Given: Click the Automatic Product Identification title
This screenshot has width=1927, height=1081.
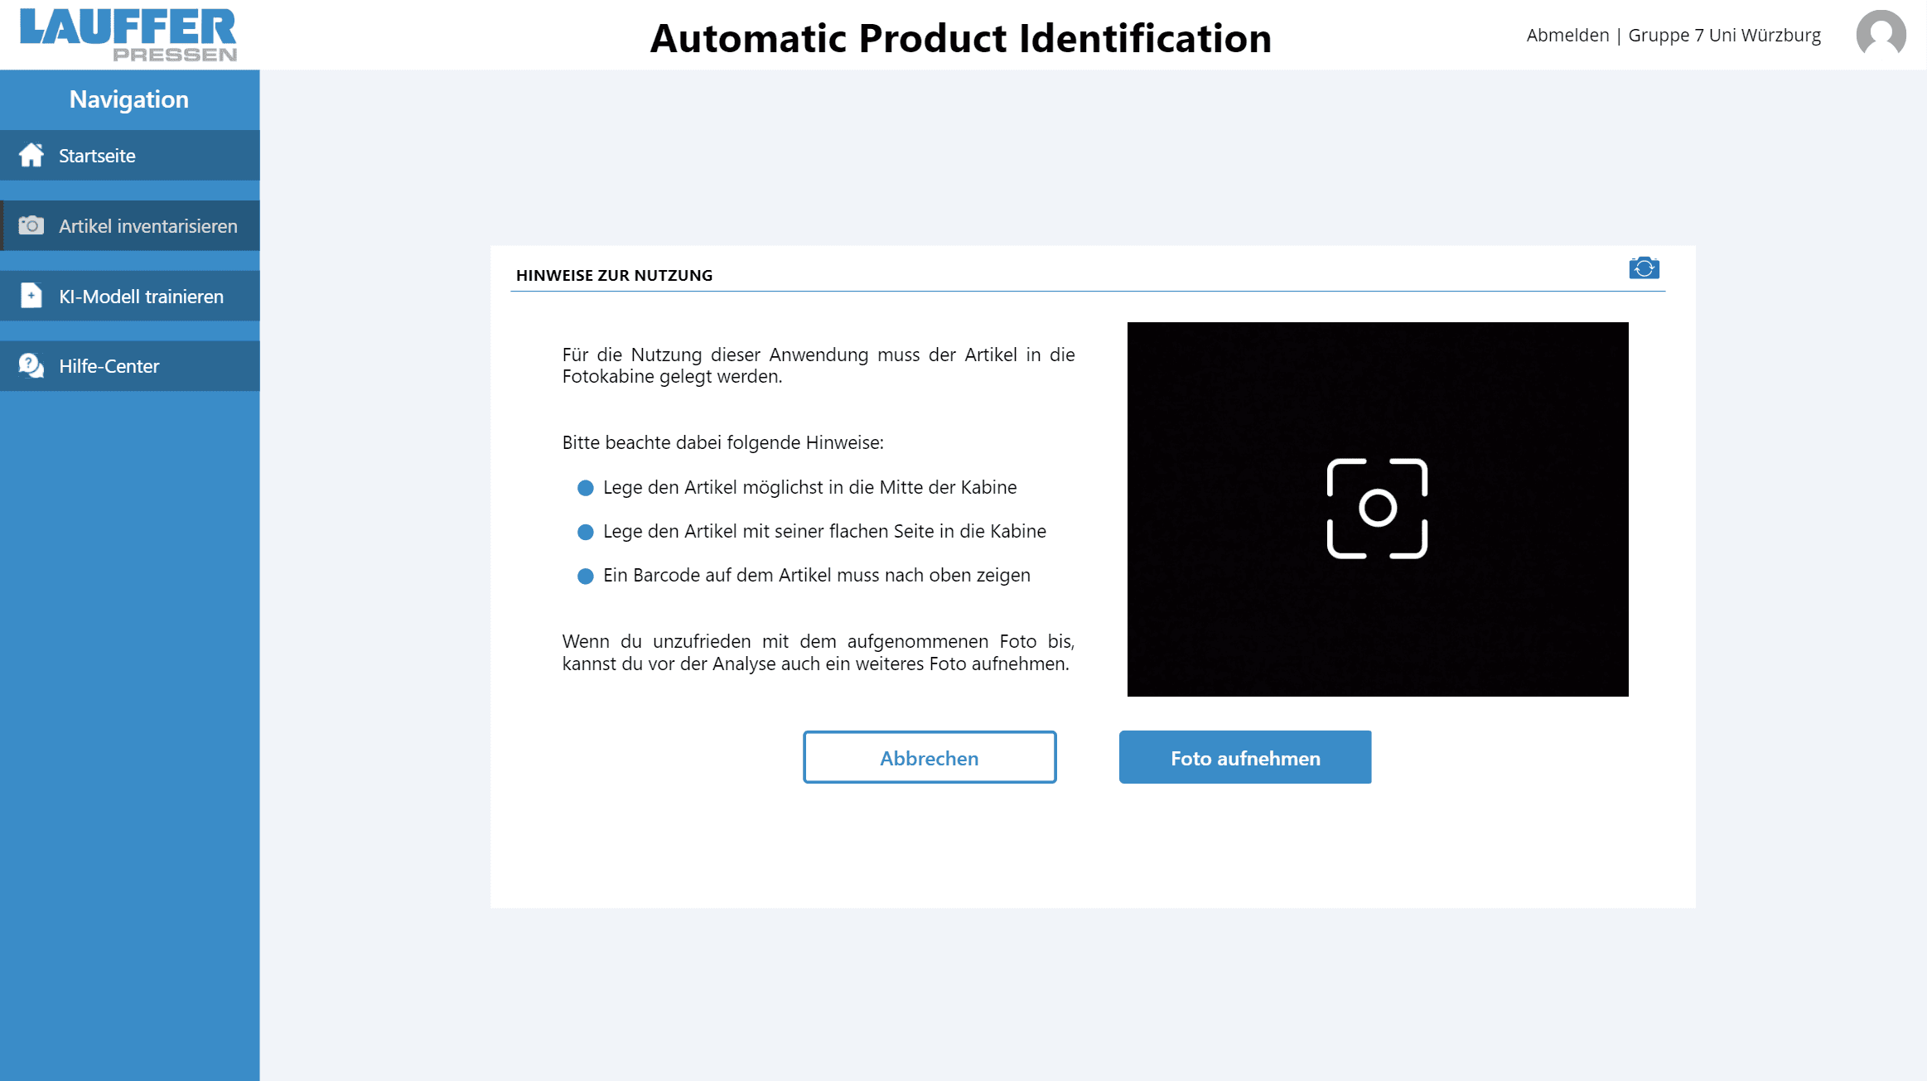Looking at the screenshot, I should pyautogui.click(x=960, y=38).
